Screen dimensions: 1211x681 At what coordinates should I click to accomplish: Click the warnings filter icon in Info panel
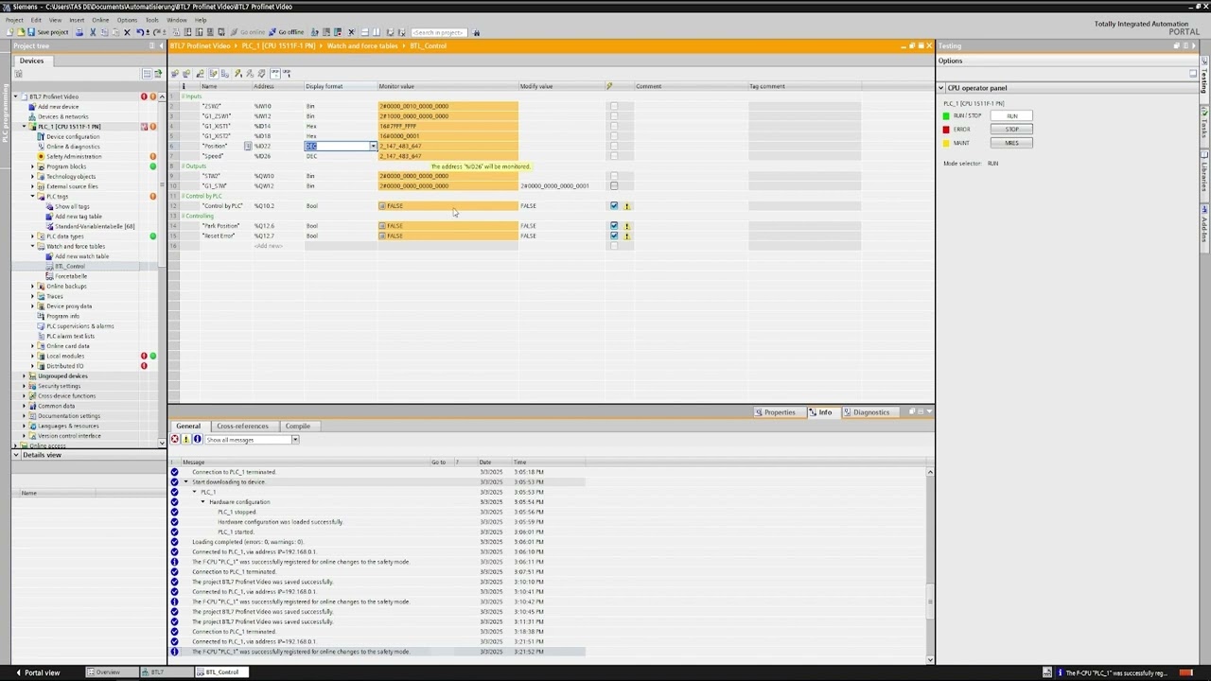coord(186,440)
